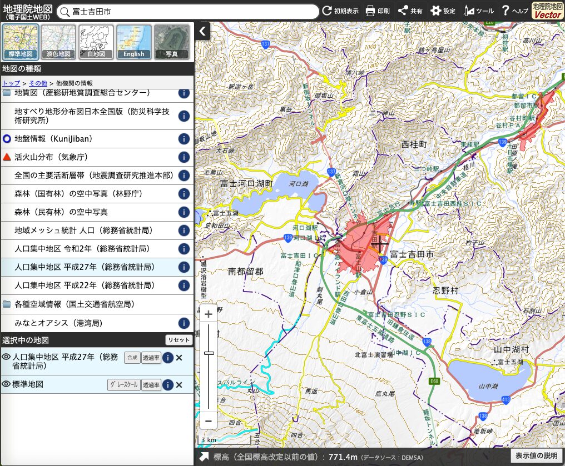Select 地盤情報 (KuniJiban) layer
565x466 pixels.
coord(53,139)
